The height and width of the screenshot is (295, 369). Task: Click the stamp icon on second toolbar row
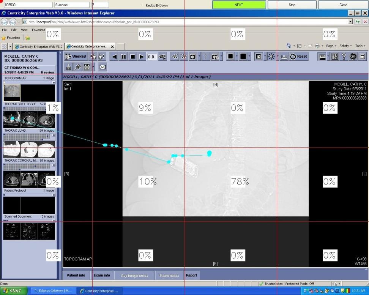point(68,67)
